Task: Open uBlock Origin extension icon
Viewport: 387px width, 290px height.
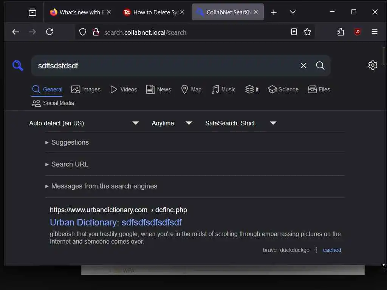Action: [357, 32]
